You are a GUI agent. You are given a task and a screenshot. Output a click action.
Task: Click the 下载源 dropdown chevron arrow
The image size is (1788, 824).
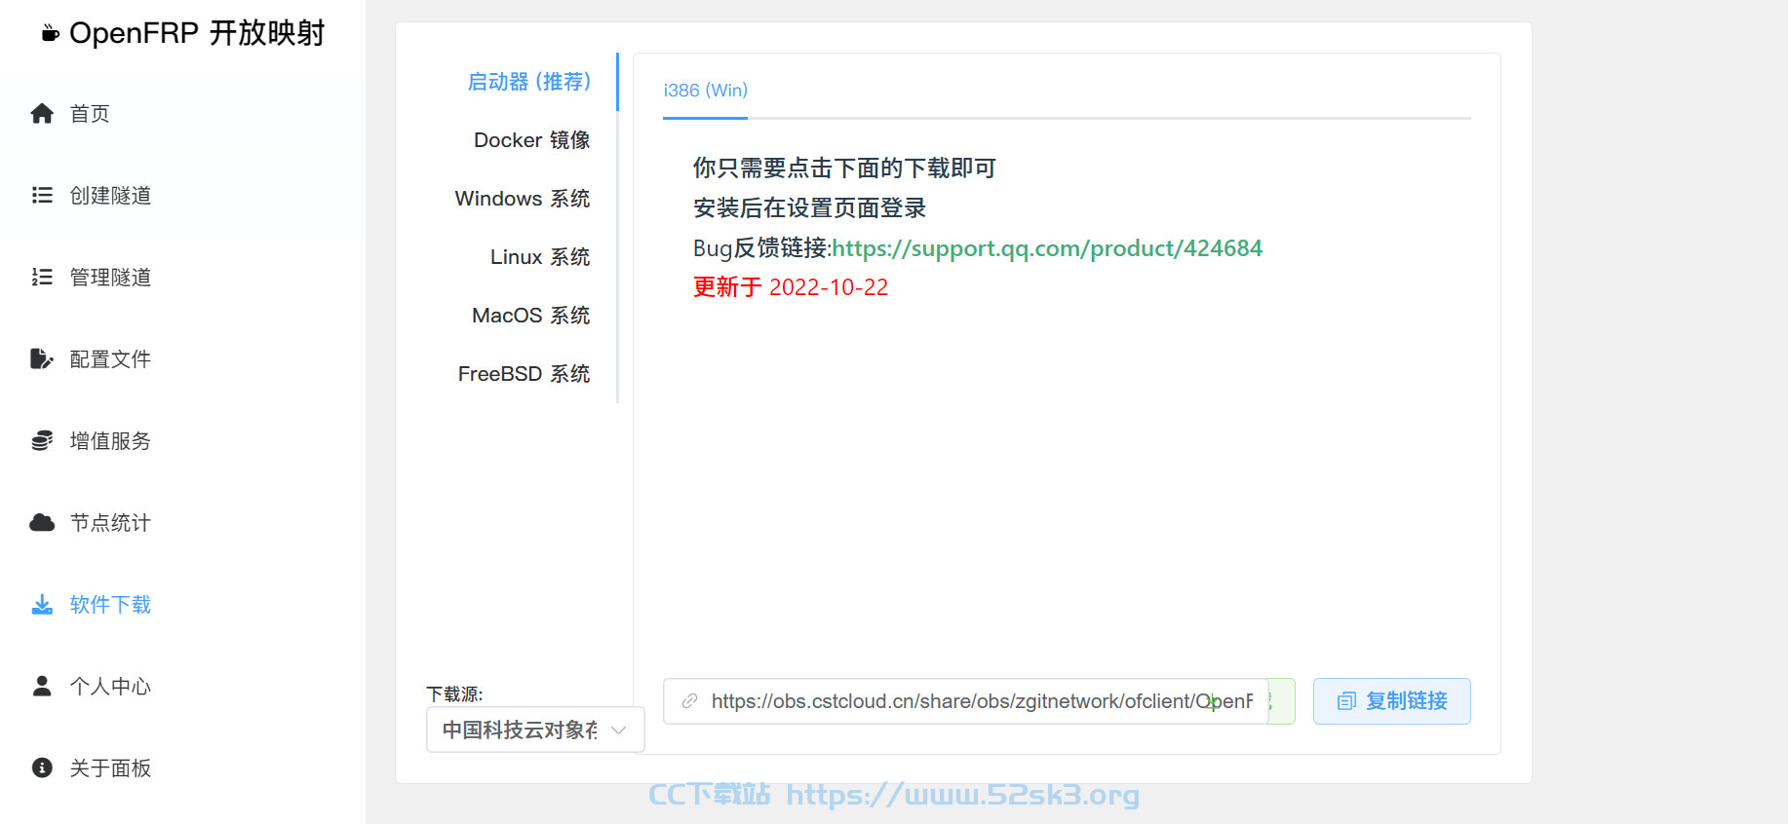click(618, 730)
